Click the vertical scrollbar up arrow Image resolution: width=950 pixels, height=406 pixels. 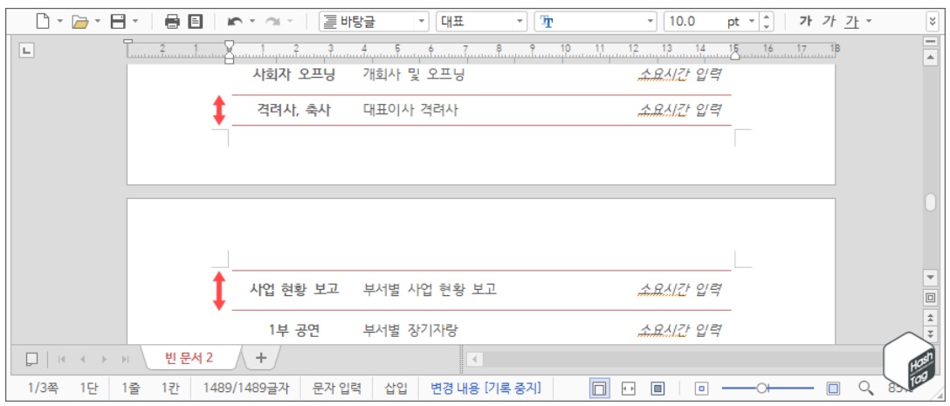pos(929,57)
